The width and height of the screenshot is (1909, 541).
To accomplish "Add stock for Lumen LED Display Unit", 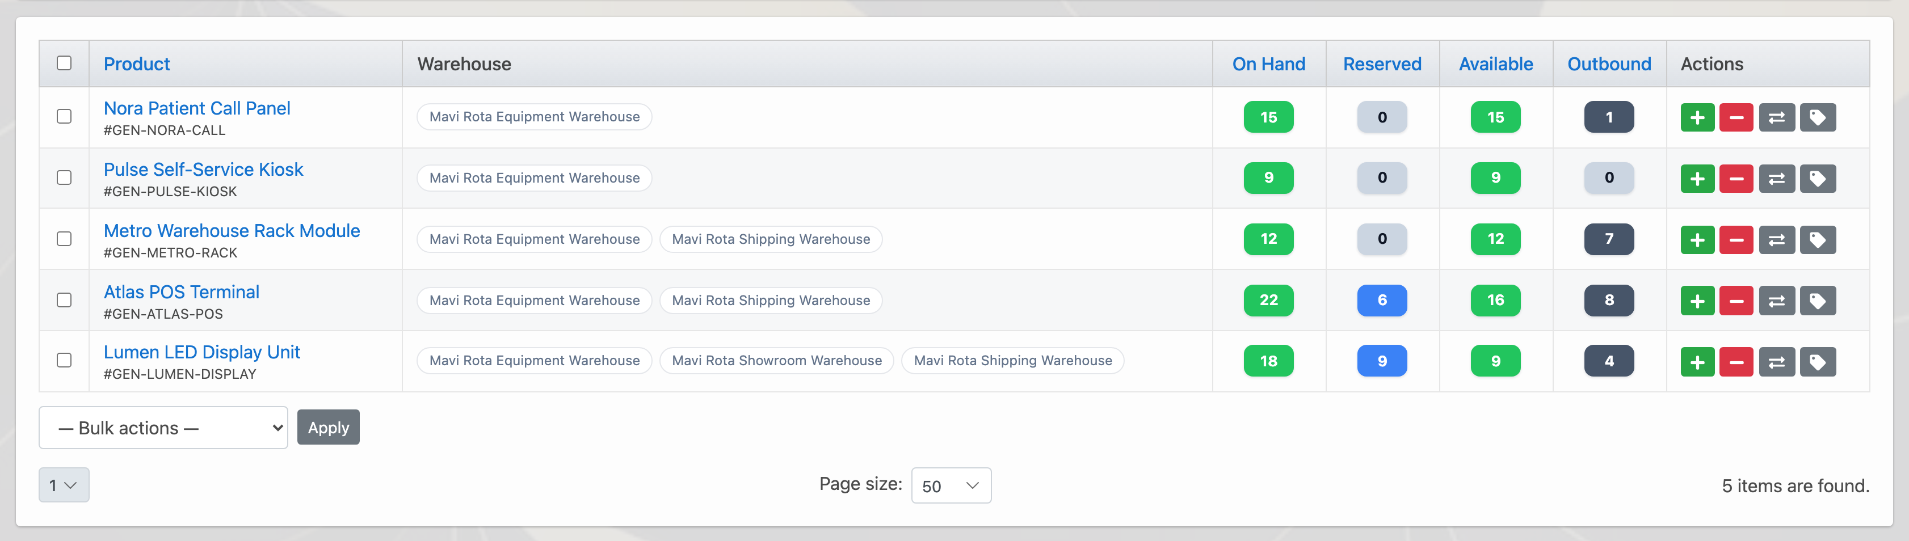I will point(1697,362).
